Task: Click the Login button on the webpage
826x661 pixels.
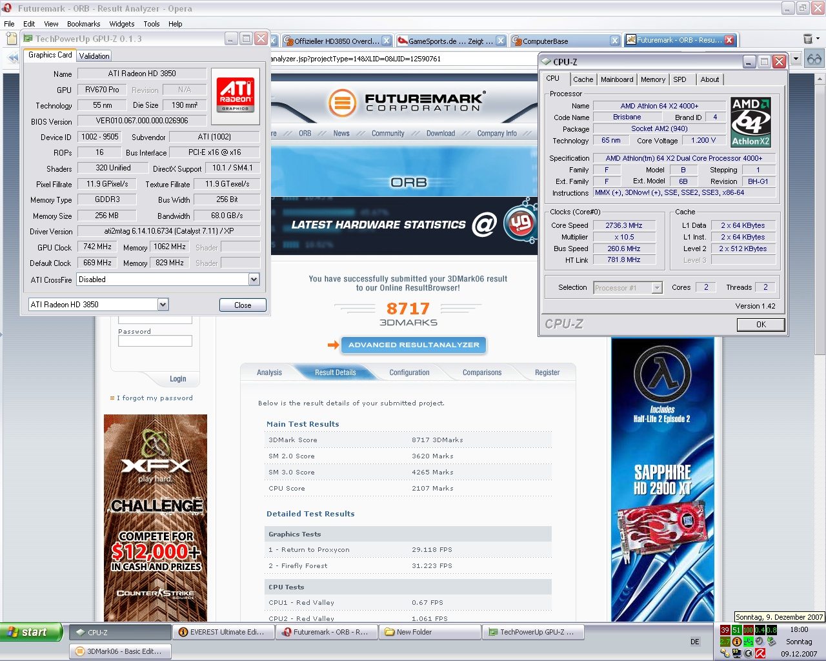Action: [x=177, y=379]
